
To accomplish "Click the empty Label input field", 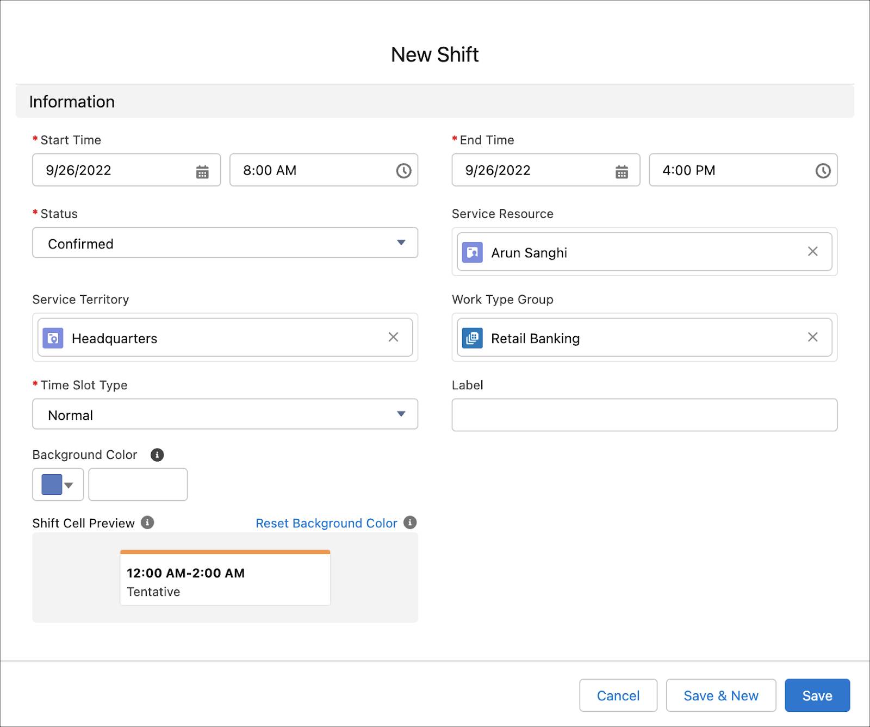I will [x=644, y=415].
